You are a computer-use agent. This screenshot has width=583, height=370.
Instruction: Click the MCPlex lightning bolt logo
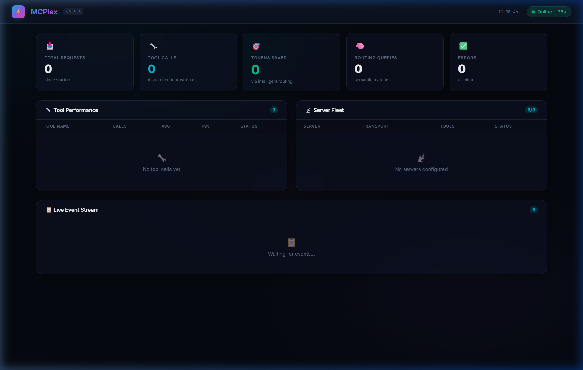[18, 12]
